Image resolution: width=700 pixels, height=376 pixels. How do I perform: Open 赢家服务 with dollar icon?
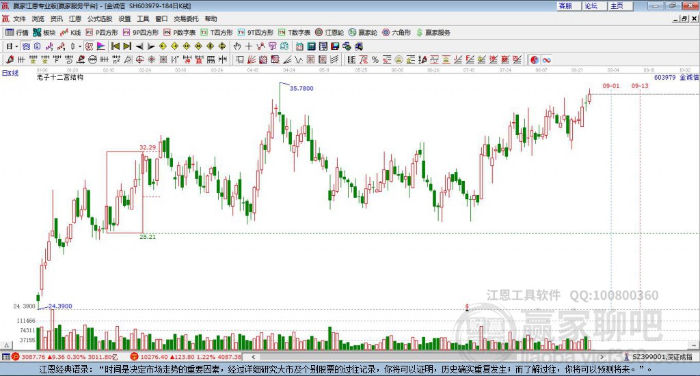point(433,32)
